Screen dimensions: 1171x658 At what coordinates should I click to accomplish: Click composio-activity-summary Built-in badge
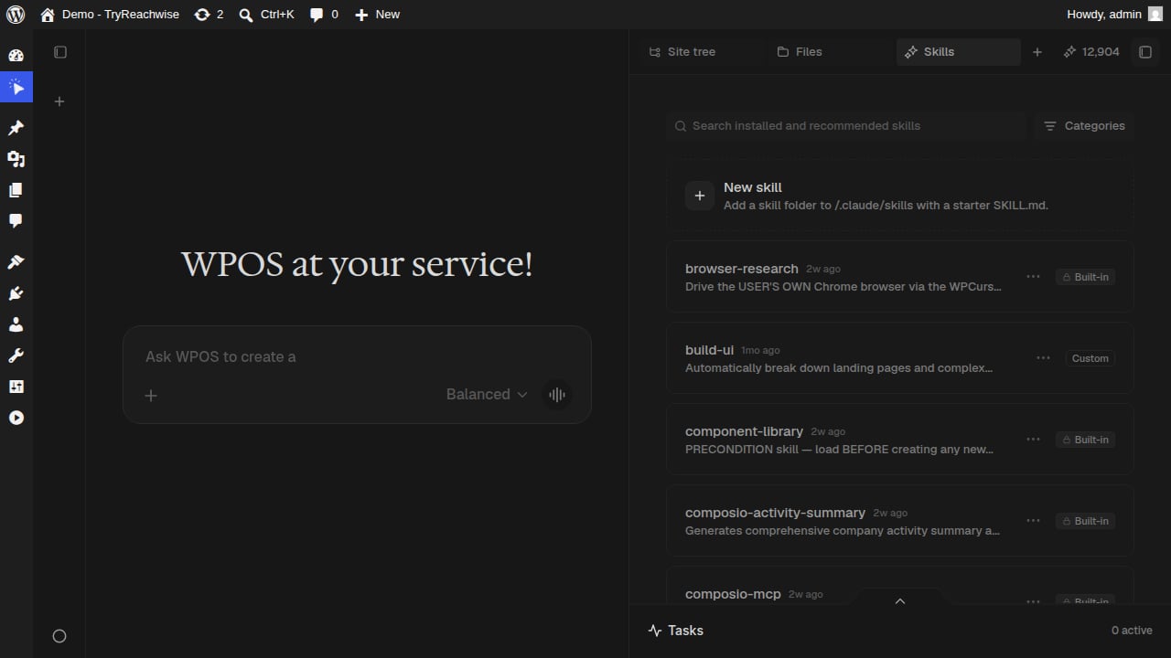[x=1085, y=521]
